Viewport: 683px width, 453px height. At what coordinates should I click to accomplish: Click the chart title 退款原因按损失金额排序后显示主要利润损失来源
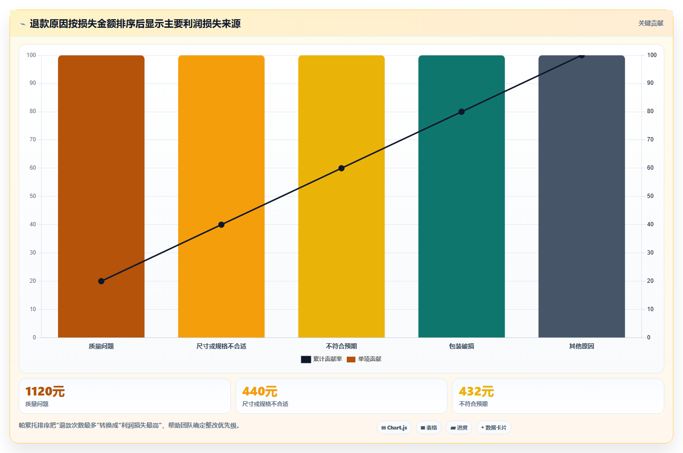coord(135,23)
